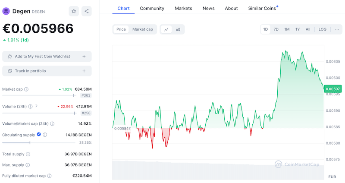
Task: Click info icon next to Total supply
Action: (x=28, y=154)
